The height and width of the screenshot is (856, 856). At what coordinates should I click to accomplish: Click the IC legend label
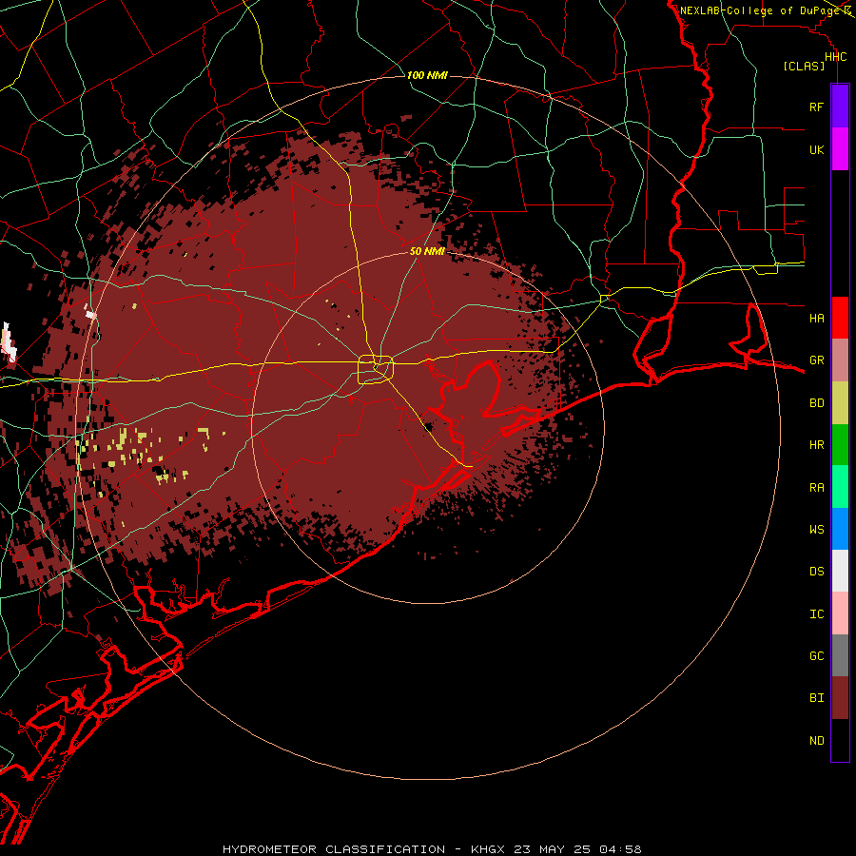pyautogui.click(x=816, y=614)
